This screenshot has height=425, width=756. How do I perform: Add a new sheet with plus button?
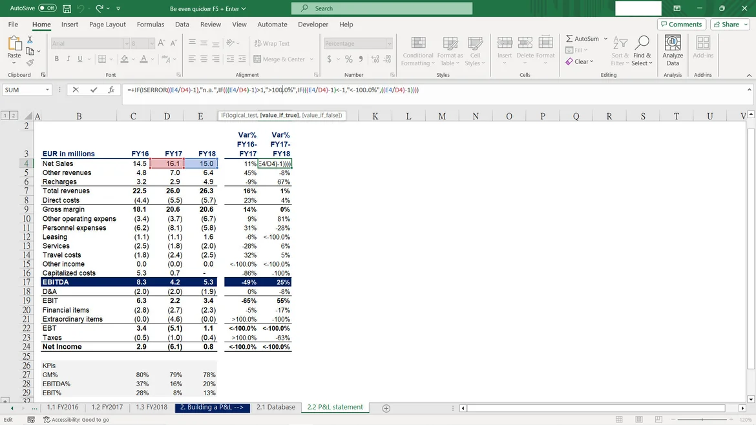pyautogui.click(x=386, y=408)
